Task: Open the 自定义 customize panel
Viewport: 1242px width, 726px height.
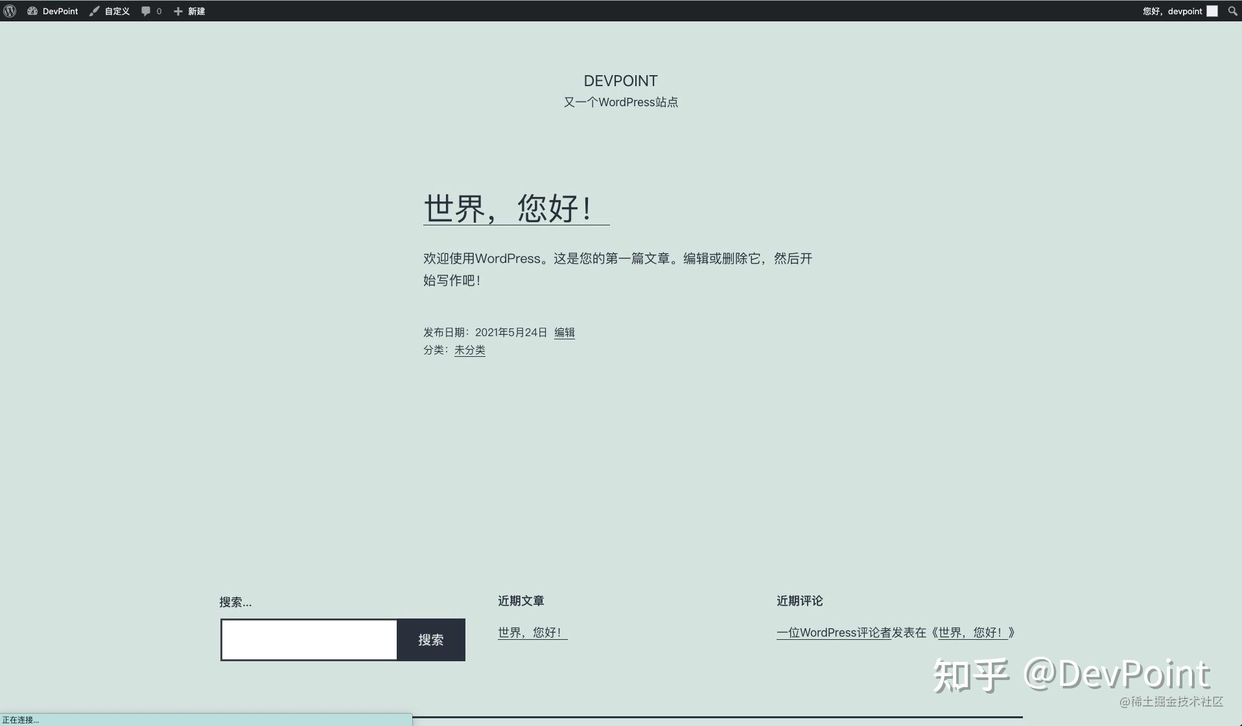Action: click(x=117, y=11)
